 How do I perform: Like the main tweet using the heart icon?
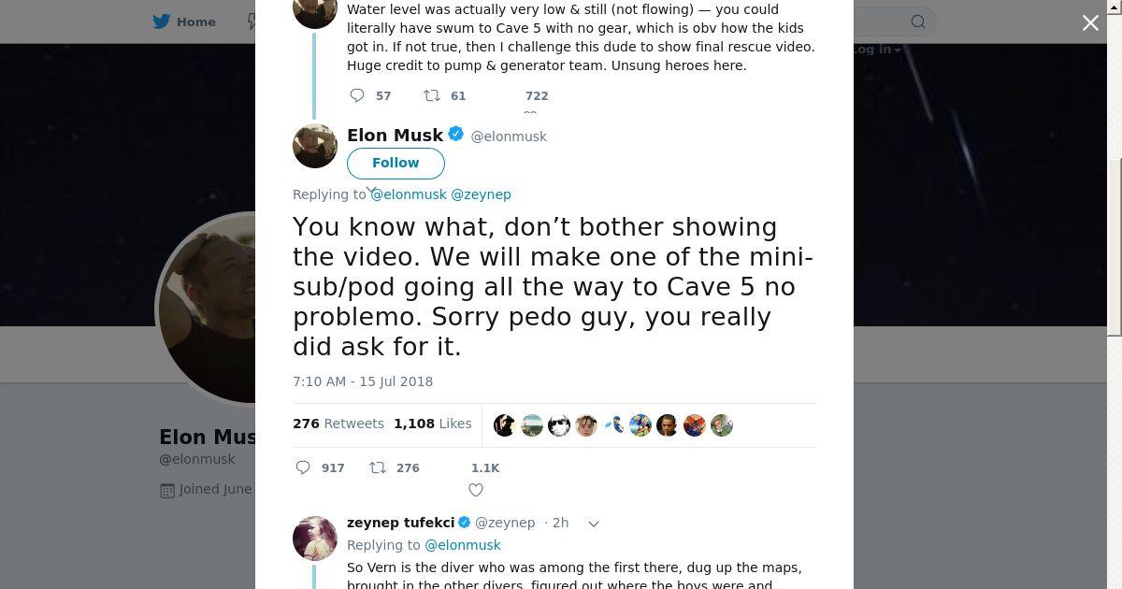click(476, 490)
